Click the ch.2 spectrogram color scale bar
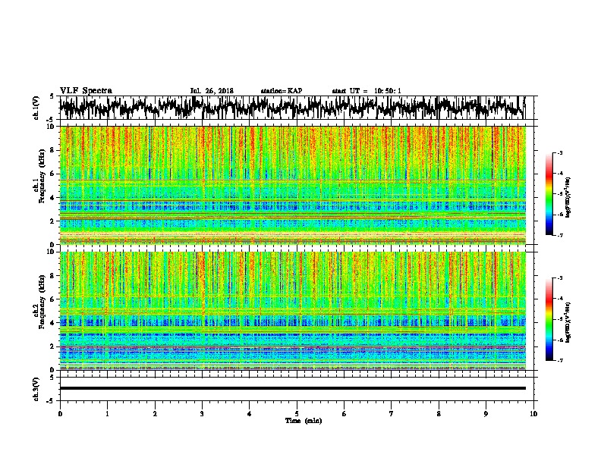 pyautogui.click(x=549, y=319)
